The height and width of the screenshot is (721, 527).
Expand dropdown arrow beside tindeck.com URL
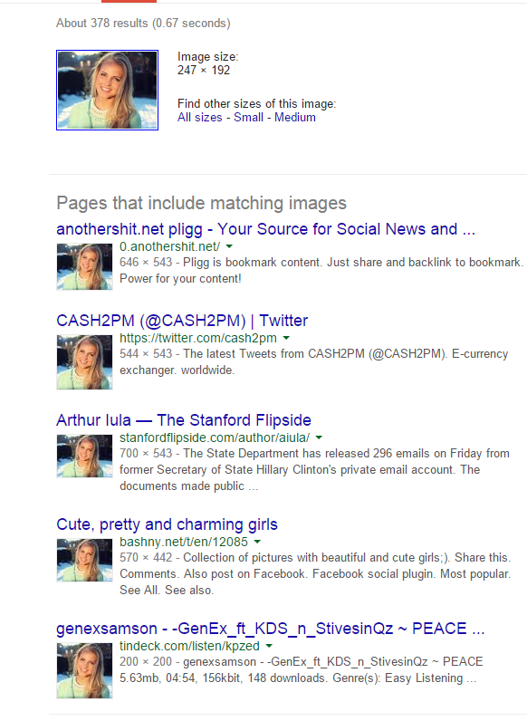coord(270,647)
